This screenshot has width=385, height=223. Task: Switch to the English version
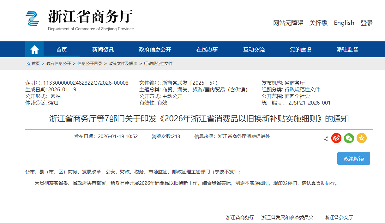click(344, 23)
